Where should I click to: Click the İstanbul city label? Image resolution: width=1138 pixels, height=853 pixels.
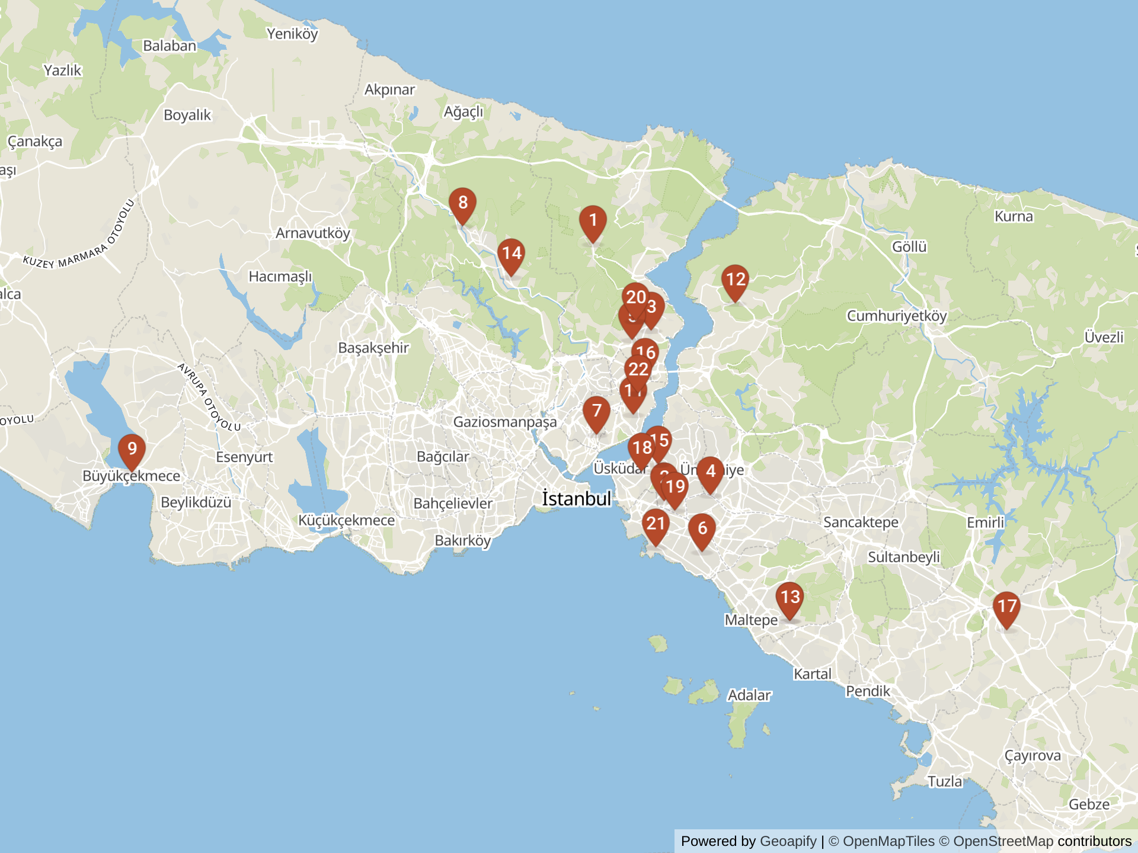(576, 499)
